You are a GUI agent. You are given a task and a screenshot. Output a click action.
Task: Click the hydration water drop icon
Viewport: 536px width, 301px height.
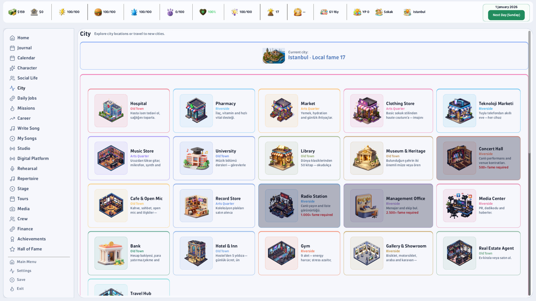click(134, 12)
